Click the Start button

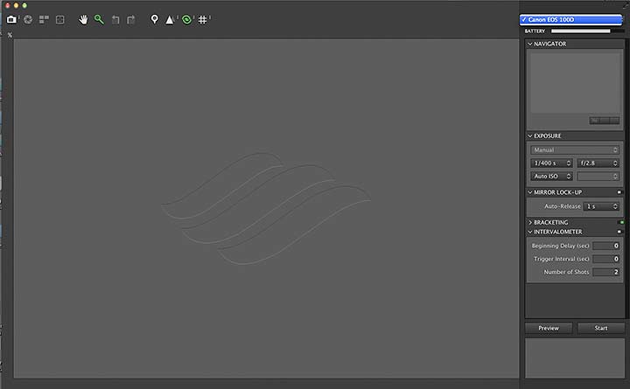click(x=601, y=328)
